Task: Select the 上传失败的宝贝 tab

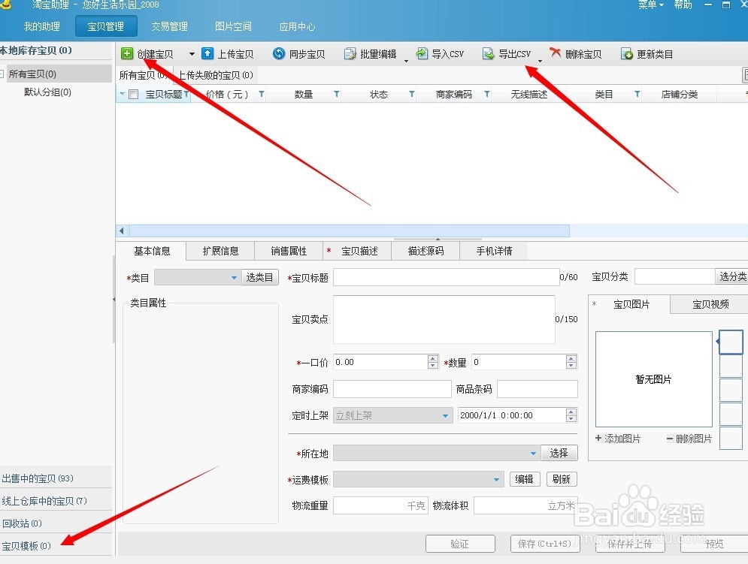Action: pyautogui.click(x=216, y=75)
